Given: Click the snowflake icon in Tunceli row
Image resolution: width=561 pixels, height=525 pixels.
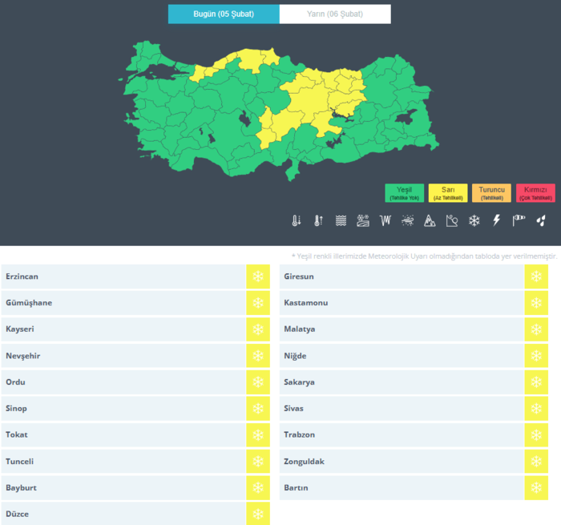Looking at the screenshot, I should 258,462.
